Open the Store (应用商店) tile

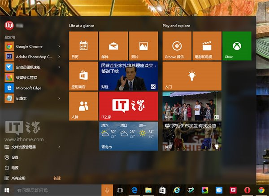83,76
